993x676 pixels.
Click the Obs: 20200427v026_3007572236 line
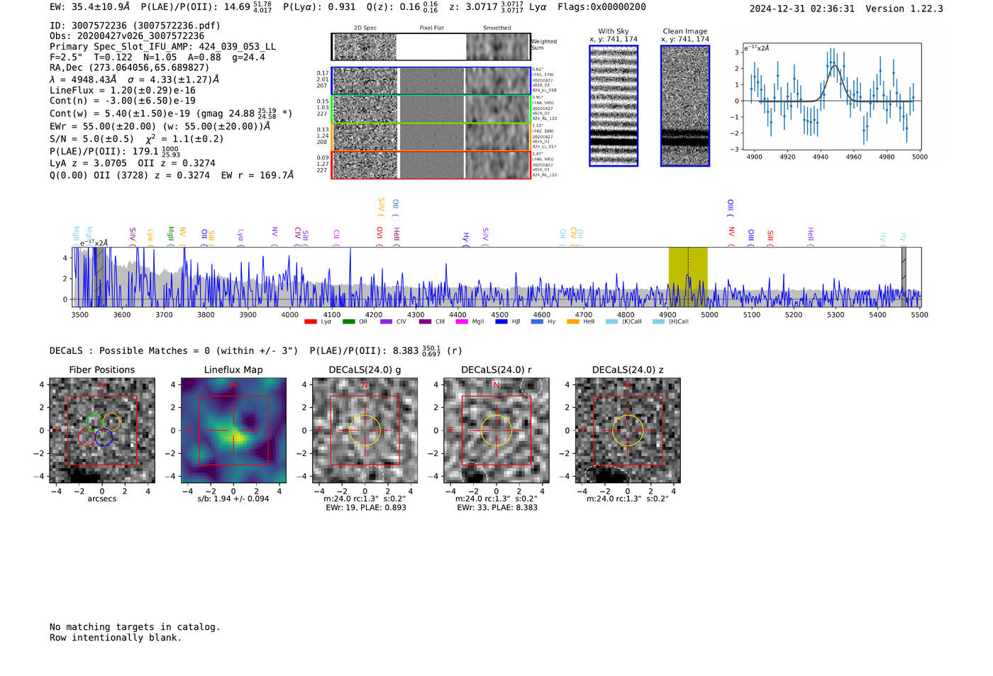point(127,36)
